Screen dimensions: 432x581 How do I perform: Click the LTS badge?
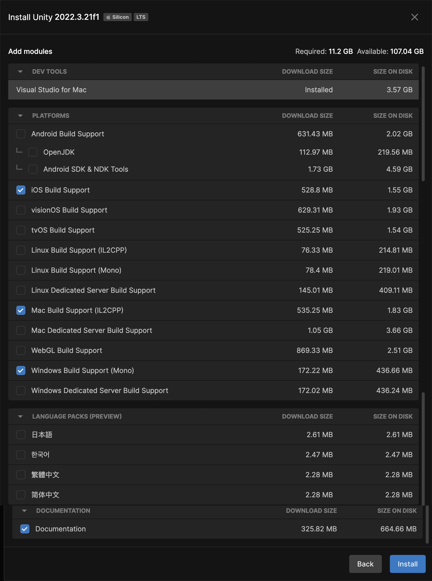click(x=141, y=17)
